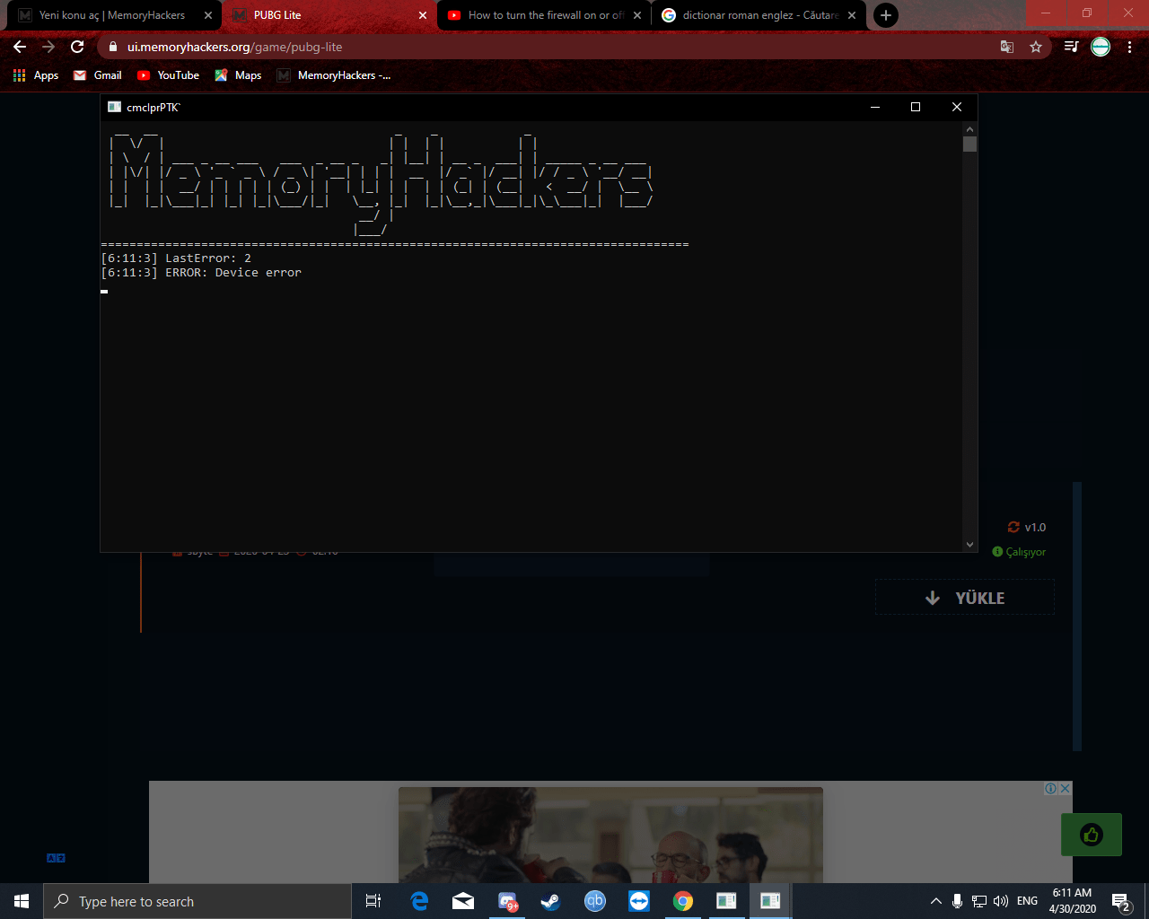Click the YÜKLE download button
This screenshot has height=919, width=1149.
point(964,598)
